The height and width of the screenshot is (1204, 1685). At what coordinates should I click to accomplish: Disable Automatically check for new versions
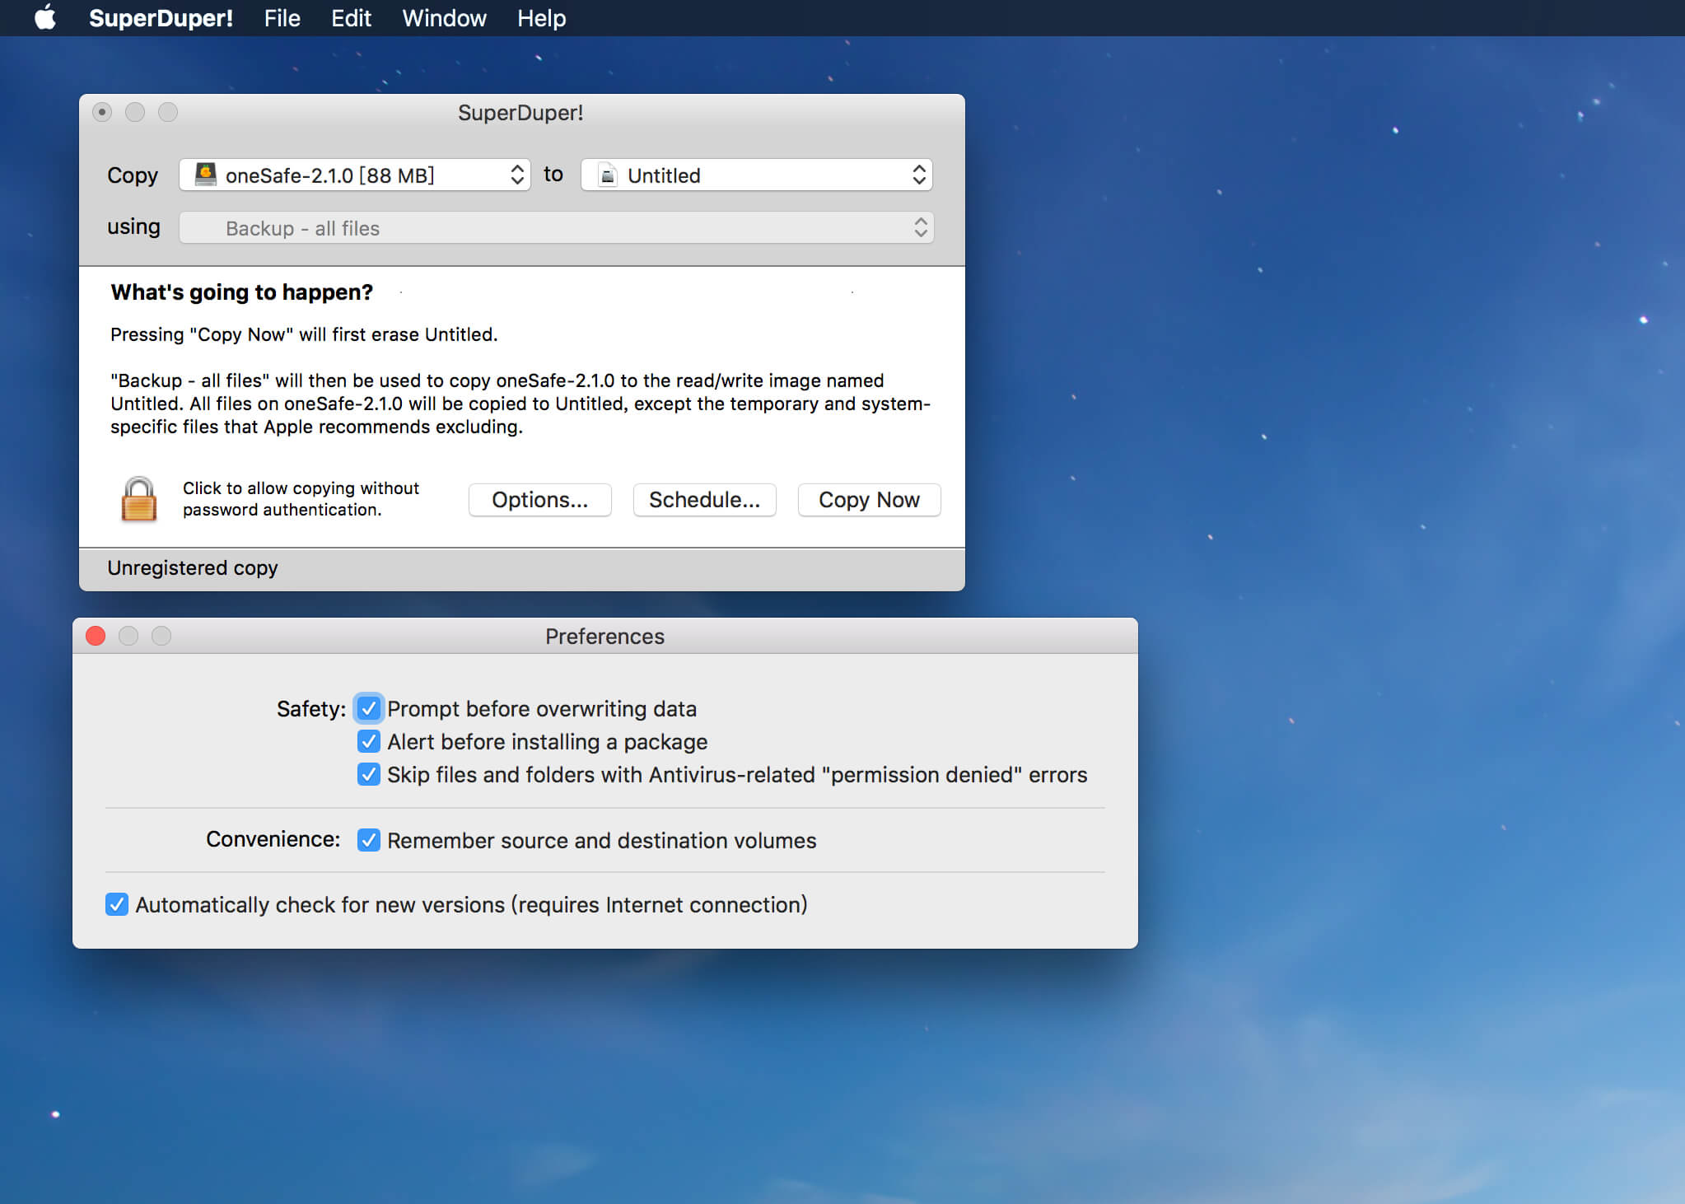(x=117, y=904)
